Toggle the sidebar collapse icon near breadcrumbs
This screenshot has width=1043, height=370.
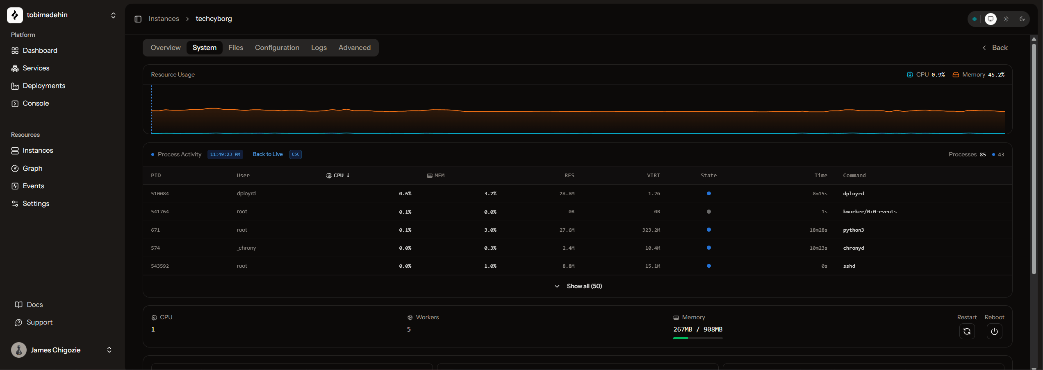138,19
